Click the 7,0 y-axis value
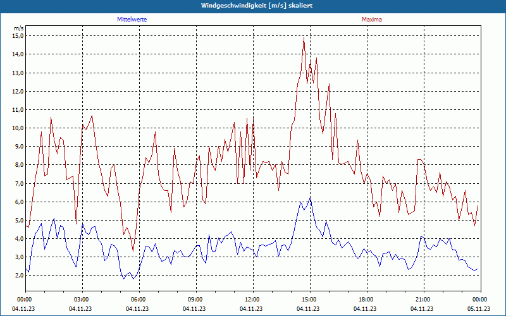This screenshot has width=506, height=316. [x=20, y=183]
